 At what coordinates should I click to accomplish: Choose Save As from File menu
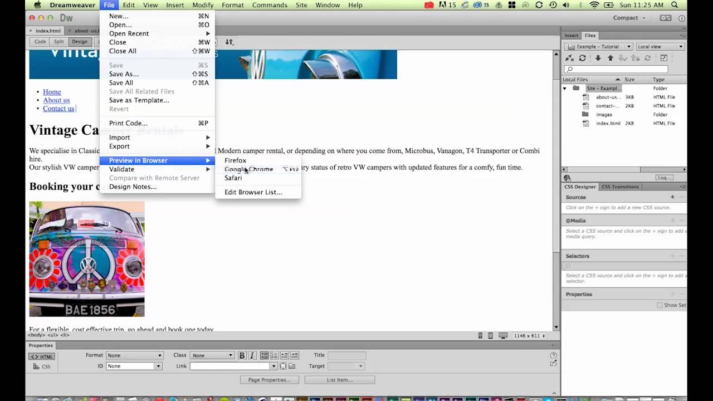pos(157,74)
